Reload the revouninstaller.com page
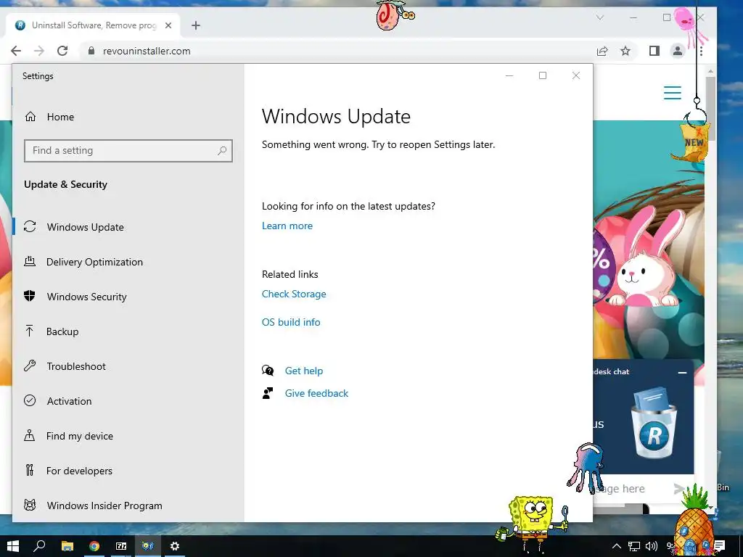Screen dimensions: 743x557 click(62, 51)
